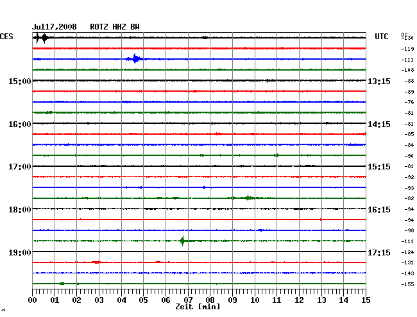
Task: Click the 17:00 local time label
Action: [20, 167]
